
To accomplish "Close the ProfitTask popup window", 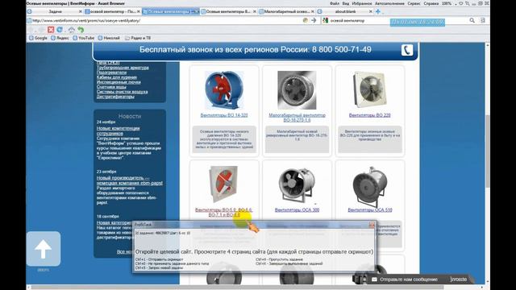I will (x=372, y=225).
